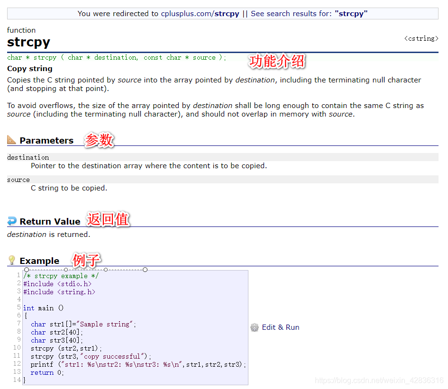Click the "char str3[40];" code line
The height and width of the screenshot is (389, 448).
tap(57, 340)
